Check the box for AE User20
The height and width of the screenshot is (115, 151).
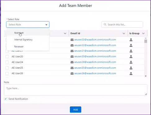click(7, 57)
